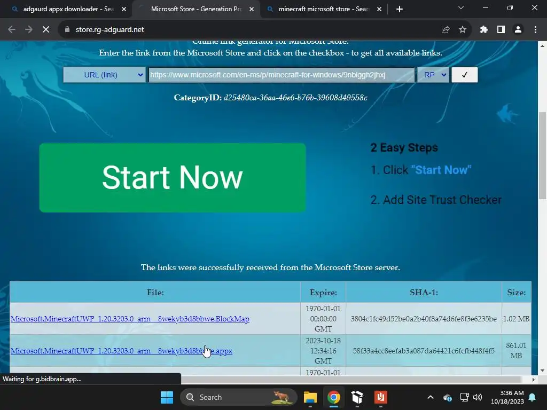
Task: Open the Chrome three-dot menu
Action: pos(535,30)
